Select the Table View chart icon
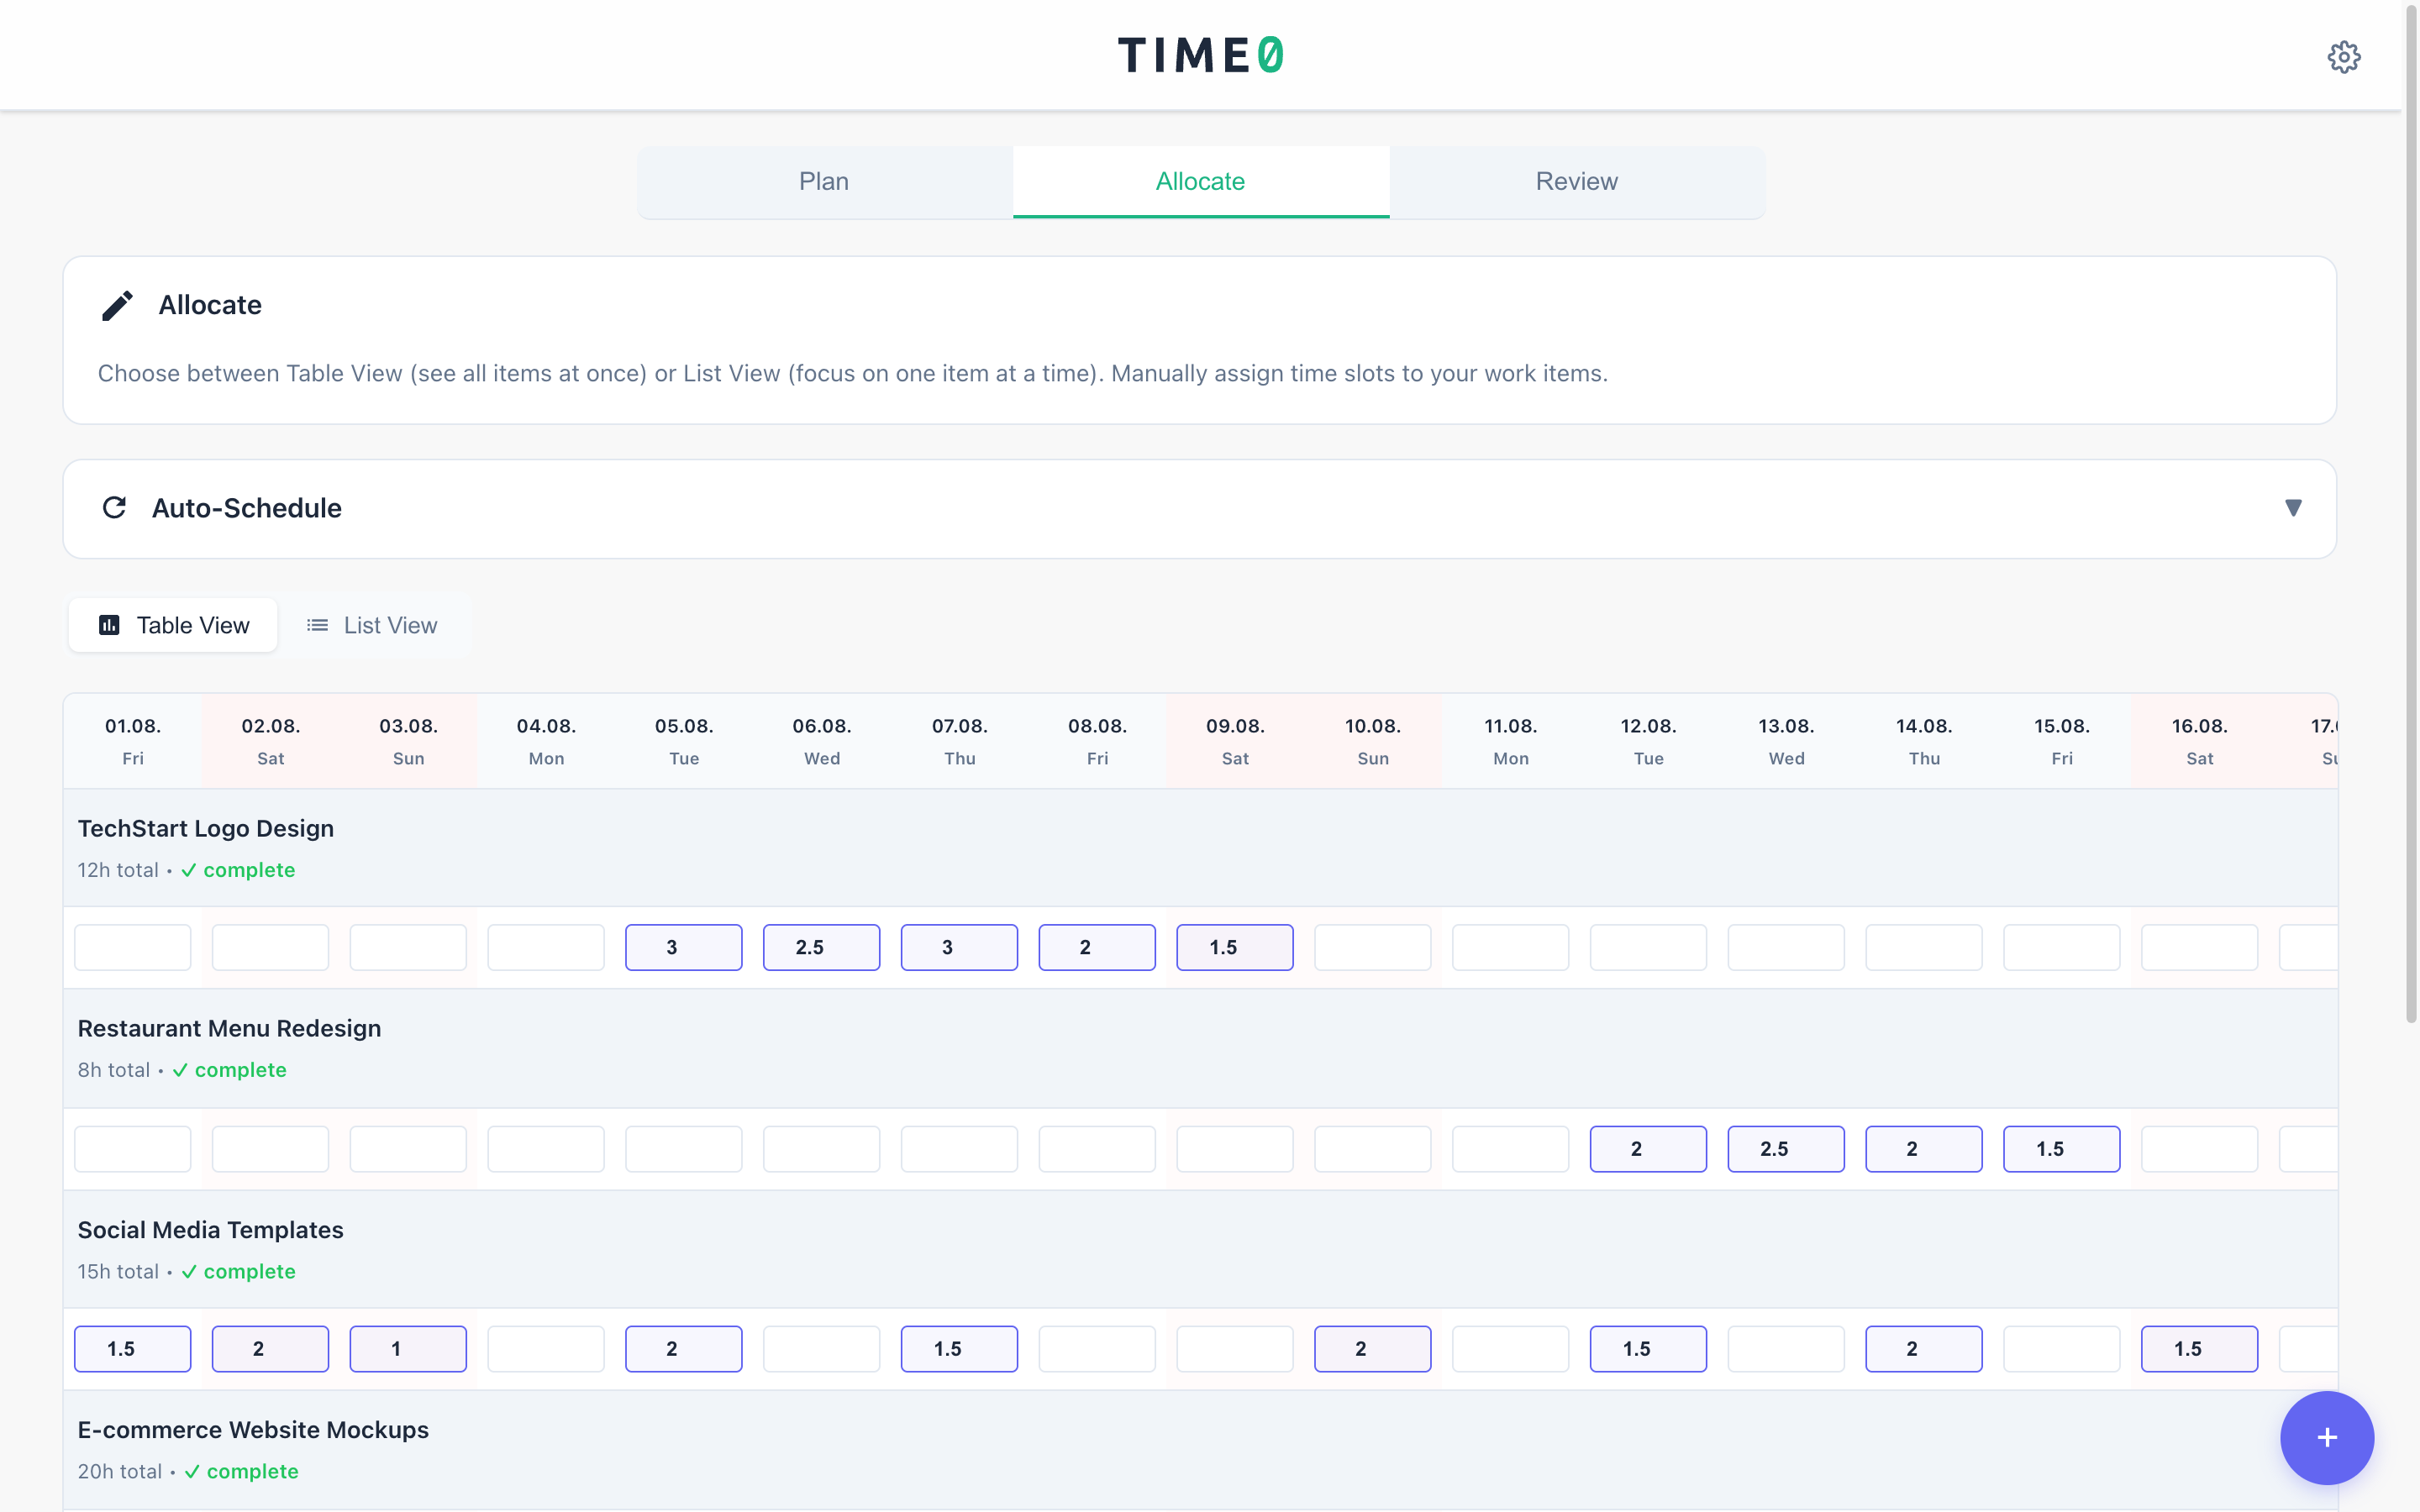The height and width of the screenshot is (1512, 2420). tap(109, 625)
